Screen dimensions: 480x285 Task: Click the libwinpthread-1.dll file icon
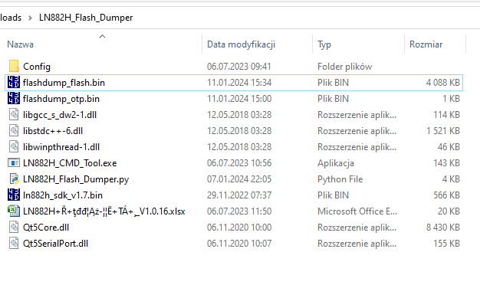pyautogui.click(x=14, y=147)
